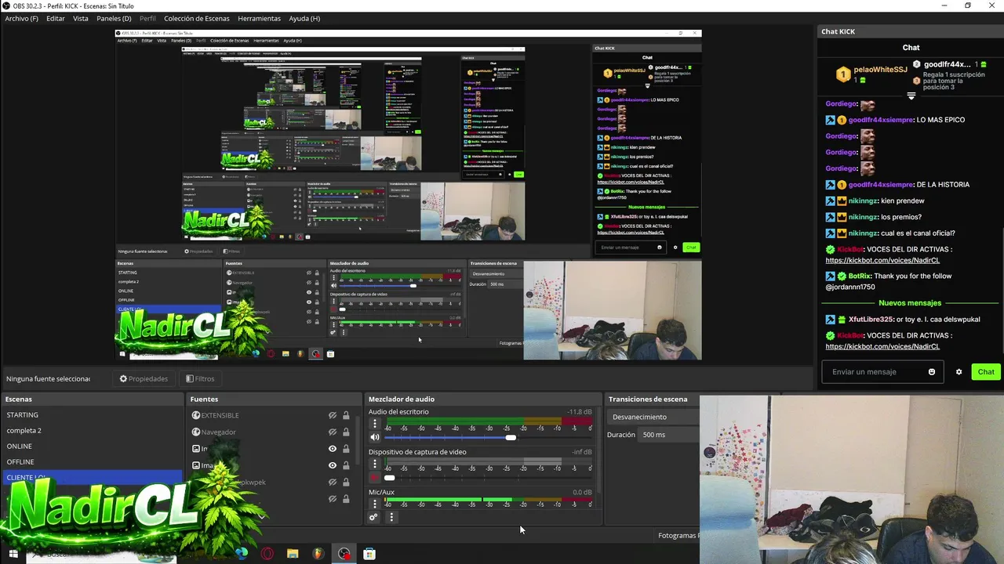Click the Windows Start button
The height and width of the screenshot is (564, 1004).
pos(13,554)
